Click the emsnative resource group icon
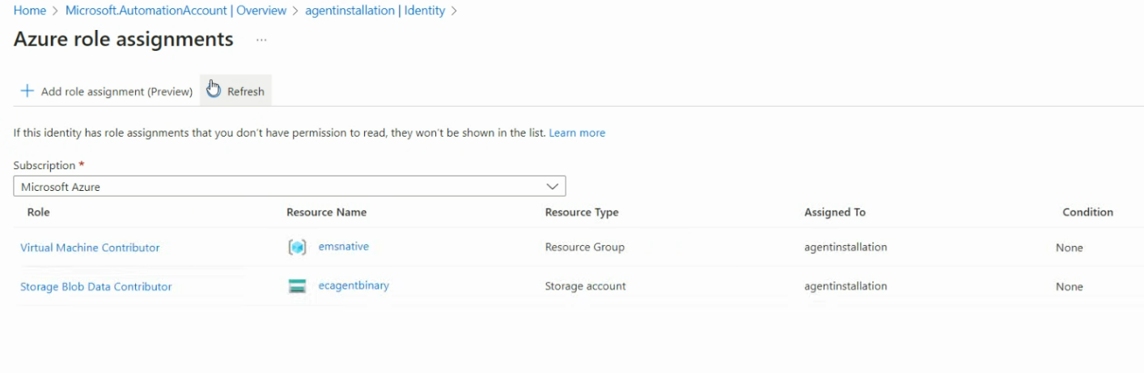 pyautogui.click(x=297, y=248)
